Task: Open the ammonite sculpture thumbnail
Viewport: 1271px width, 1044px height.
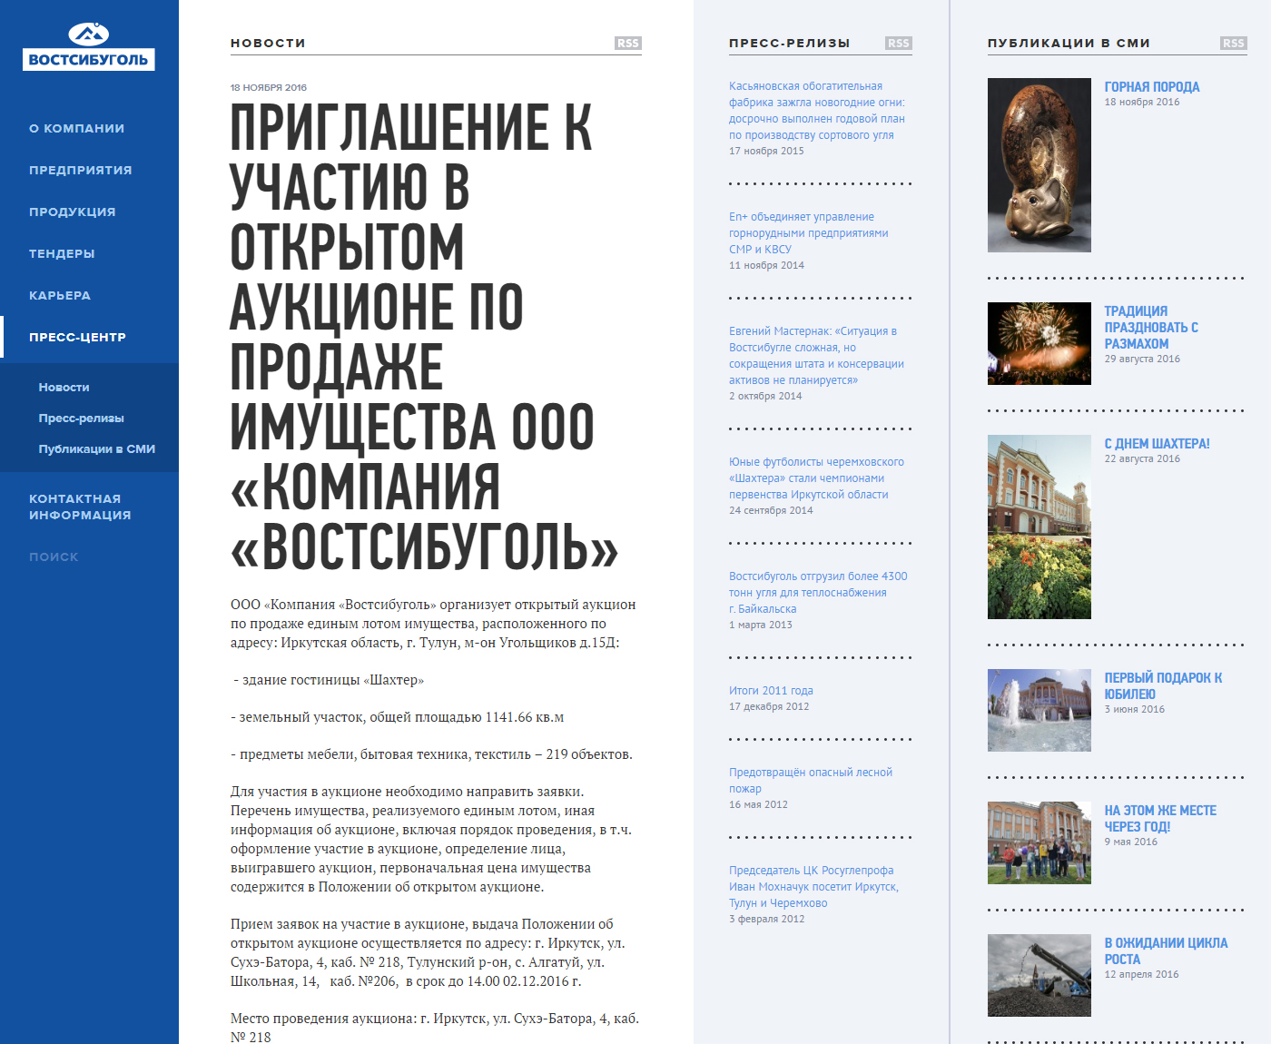Action: pos(1039,165)
